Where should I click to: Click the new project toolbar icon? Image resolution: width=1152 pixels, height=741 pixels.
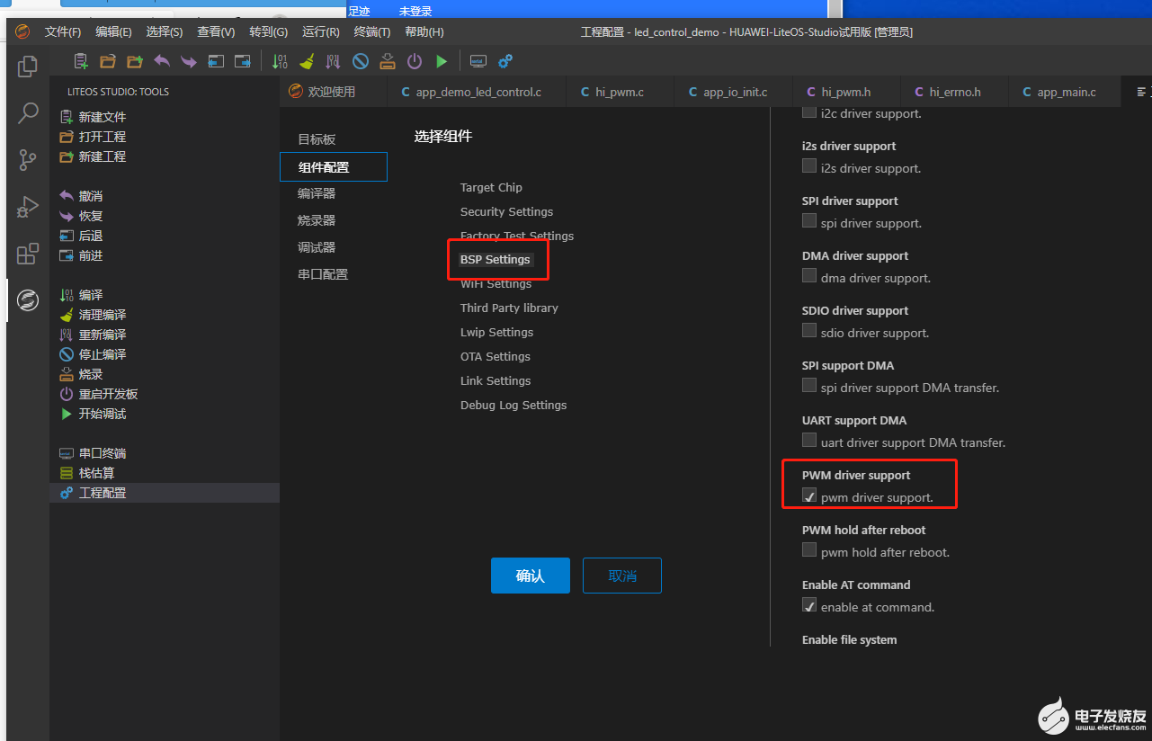[135, 61]
